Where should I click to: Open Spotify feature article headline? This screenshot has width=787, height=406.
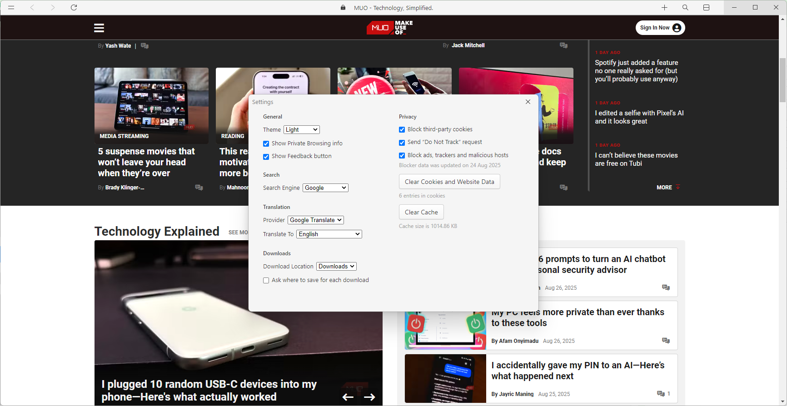[636, 71]
